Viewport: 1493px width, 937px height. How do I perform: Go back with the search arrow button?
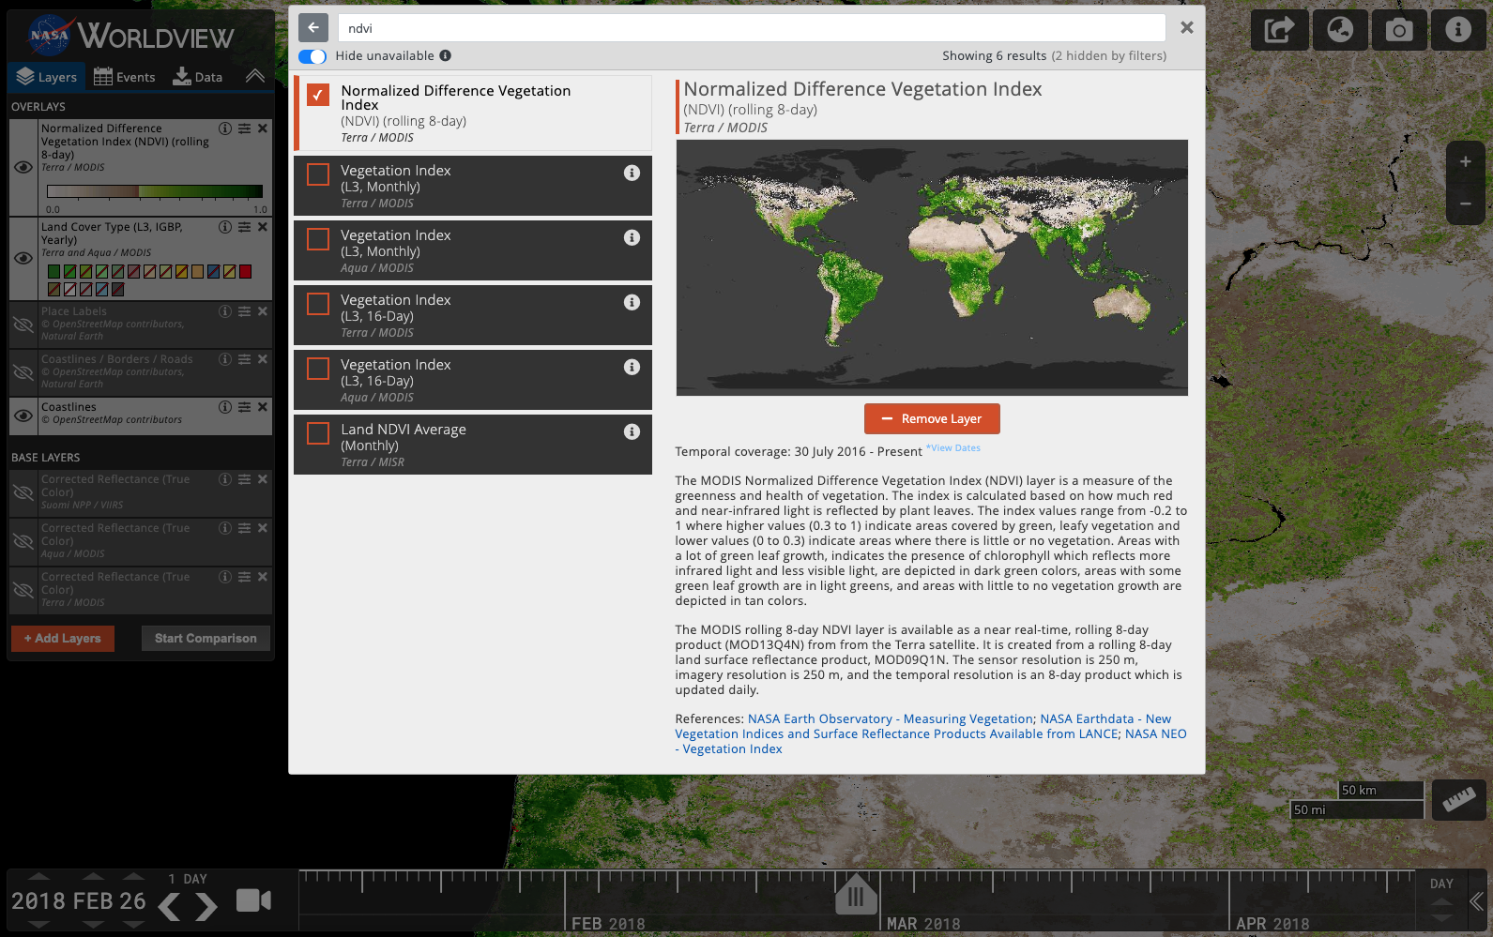tap(313, 27)
